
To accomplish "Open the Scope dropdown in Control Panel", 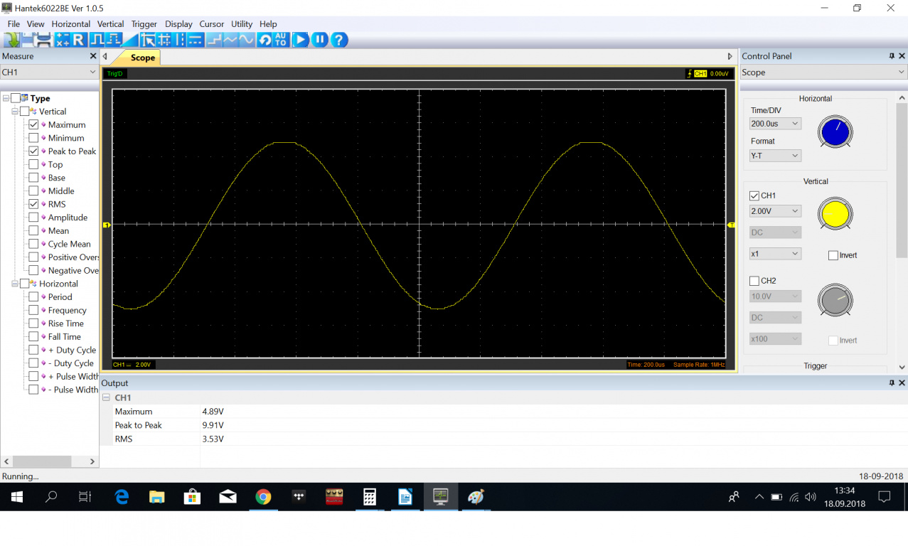I will point(823,73).
